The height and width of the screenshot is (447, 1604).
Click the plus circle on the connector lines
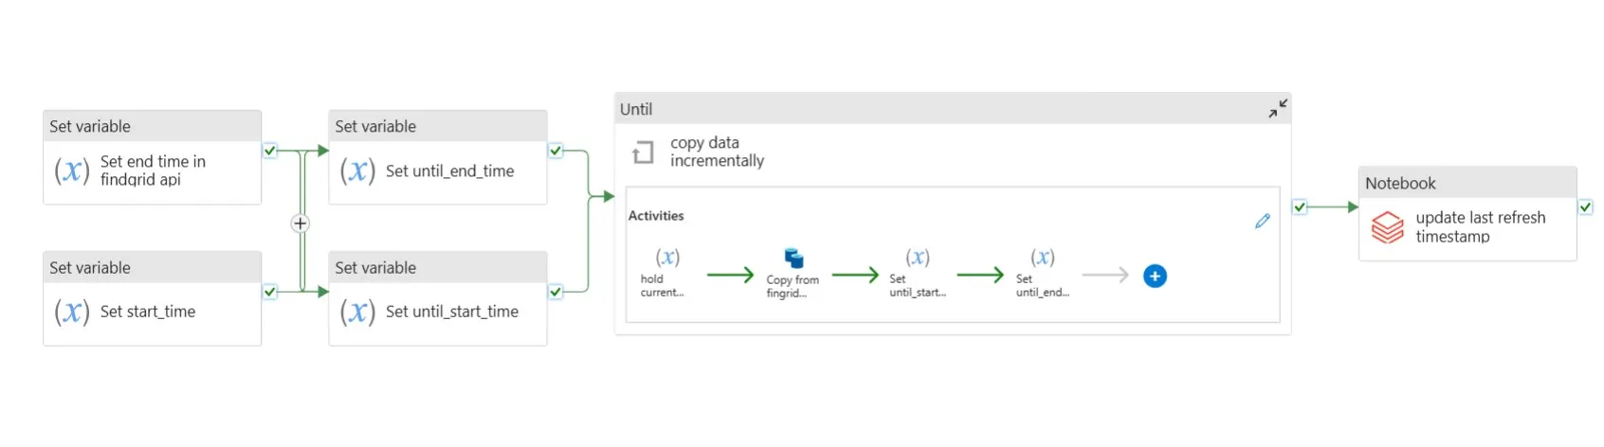tap(300, 223)
